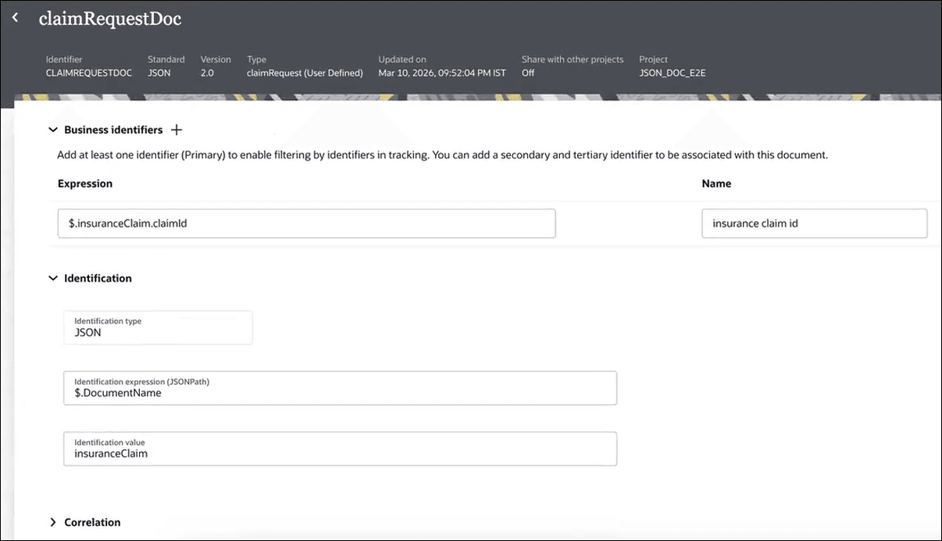Select the expression field containing $.insuranceClaim.claimId

(306, 223)
